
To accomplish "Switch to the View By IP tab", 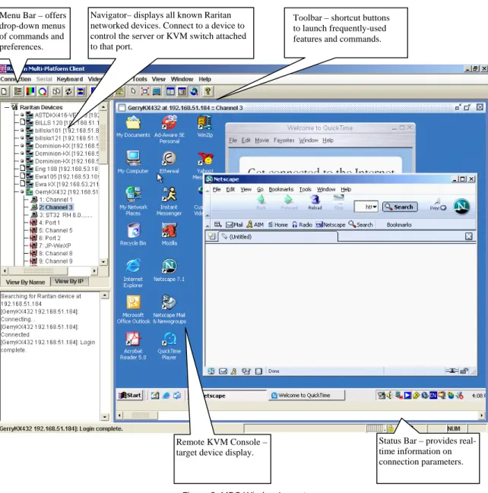I will coord(69,281).
